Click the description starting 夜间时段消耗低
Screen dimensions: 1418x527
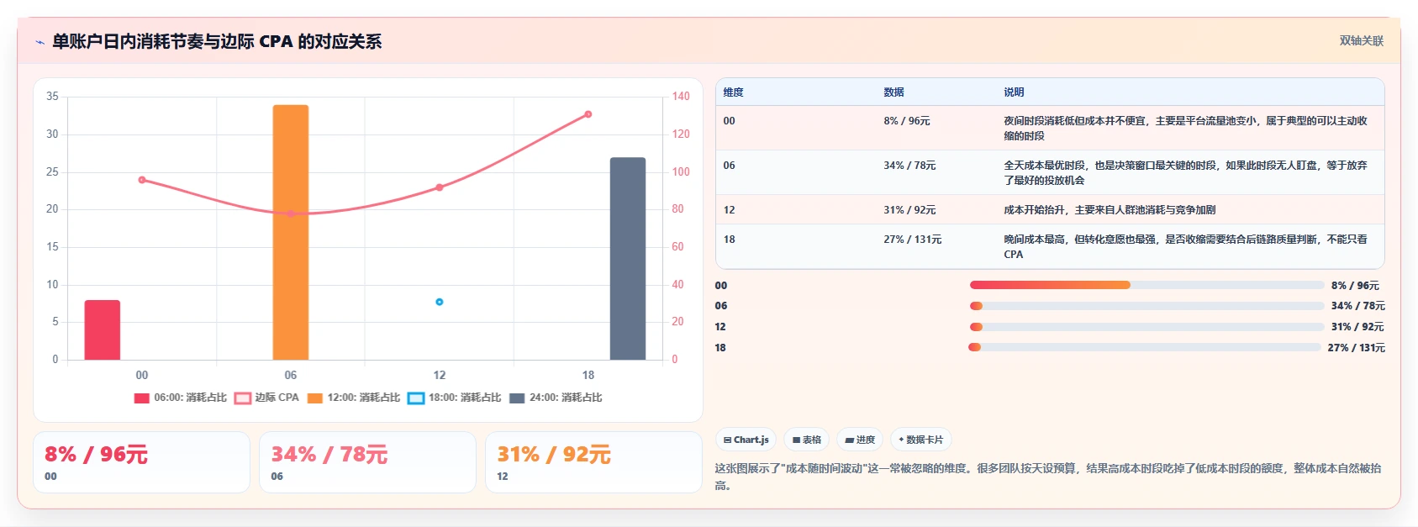coord(1185,129)
